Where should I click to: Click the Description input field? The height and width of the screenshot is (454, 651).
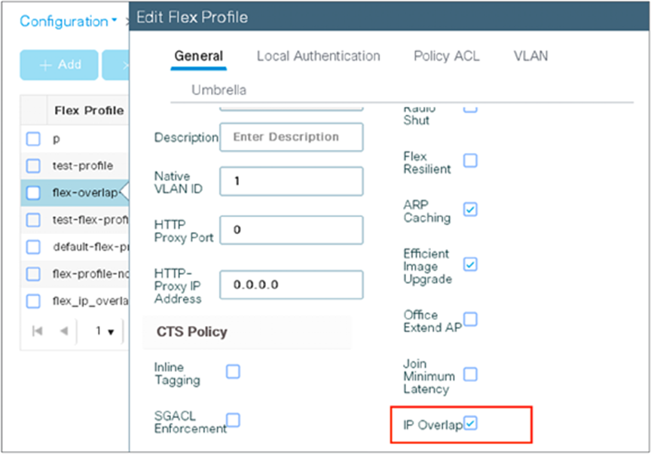292,137
